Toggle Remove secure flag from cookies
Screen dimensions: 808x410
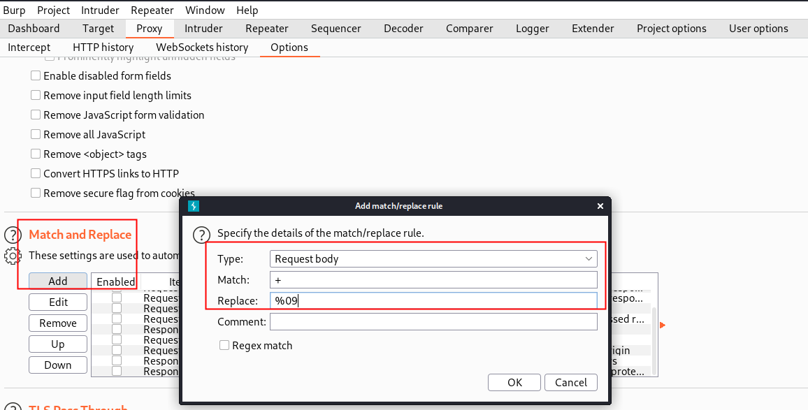(36, 193)
